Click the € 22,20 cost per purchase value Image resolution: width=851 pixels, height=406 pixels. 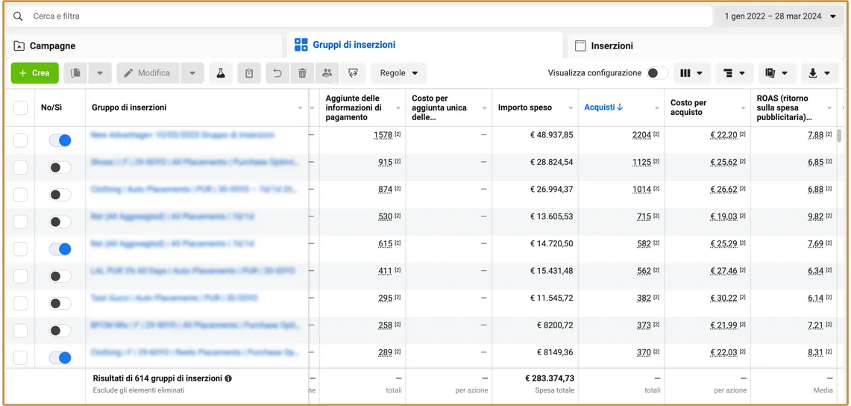(x=724, y=135)
